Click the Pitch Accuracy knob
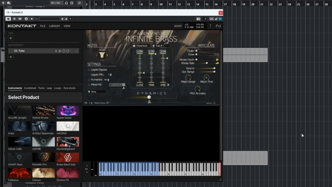Screen dimensions: 332x187 (197, 88)
